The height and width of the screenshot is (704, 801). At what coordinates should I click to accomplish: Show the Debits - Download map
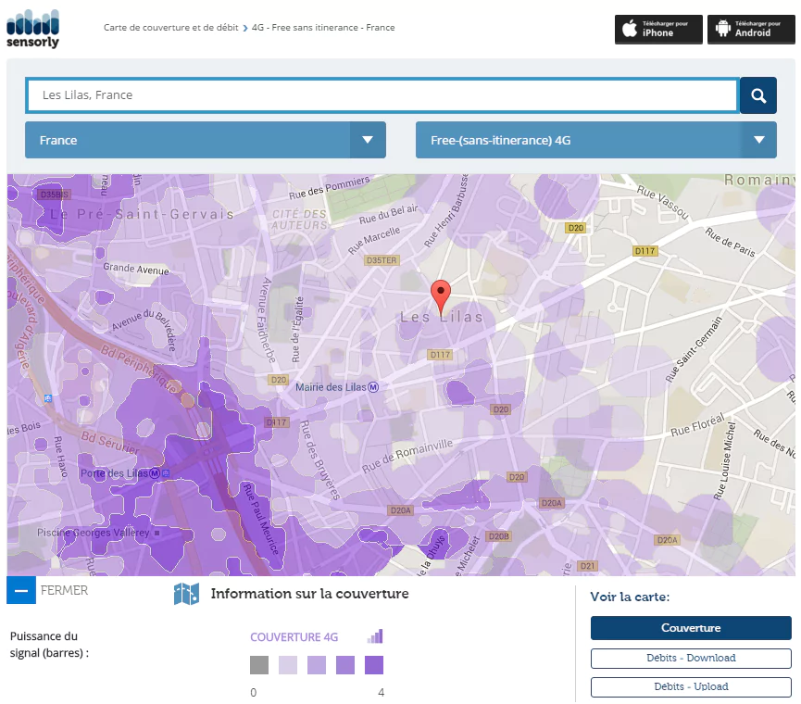point(691,658)
